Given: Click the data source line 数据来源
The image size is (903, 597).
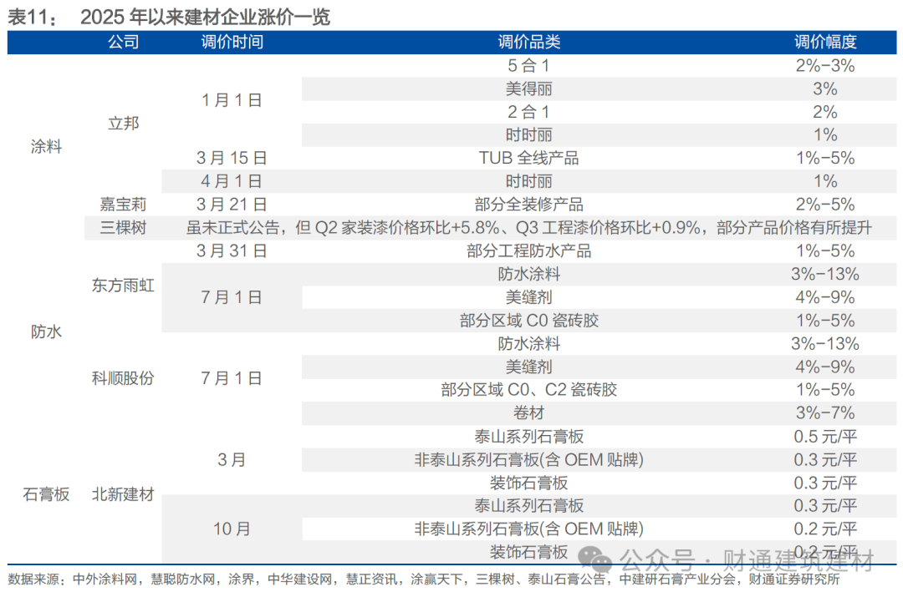Looking at the screenshot, I should click(x=424, y=579).
